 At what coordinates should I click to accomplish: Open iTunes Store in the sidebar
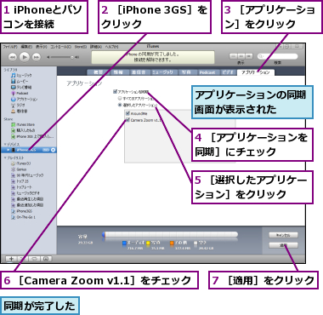click(23, 124)
